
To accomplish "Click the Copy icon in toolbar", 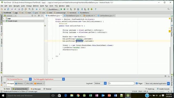I will coord(22,9).
